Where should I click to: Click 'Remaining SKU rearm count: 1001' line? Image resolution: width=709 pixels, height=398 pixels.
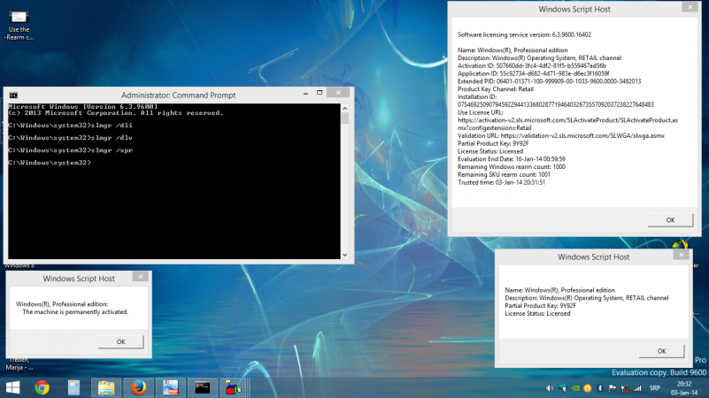pos(504,174)
